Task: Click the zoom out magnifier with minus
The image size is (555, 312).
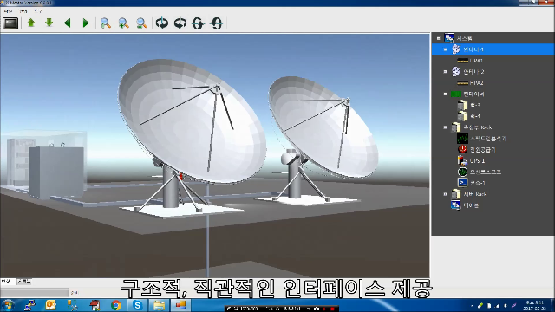Action: [x=141, y=23]
